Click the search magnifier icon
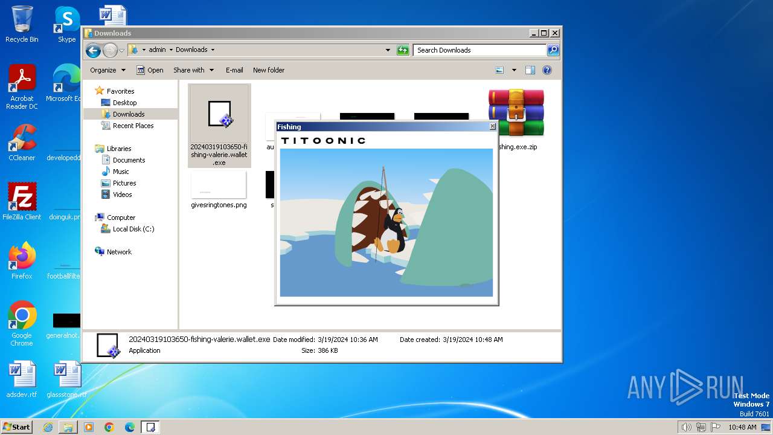This screenshot has height=435, width=773. click(553, 50)
